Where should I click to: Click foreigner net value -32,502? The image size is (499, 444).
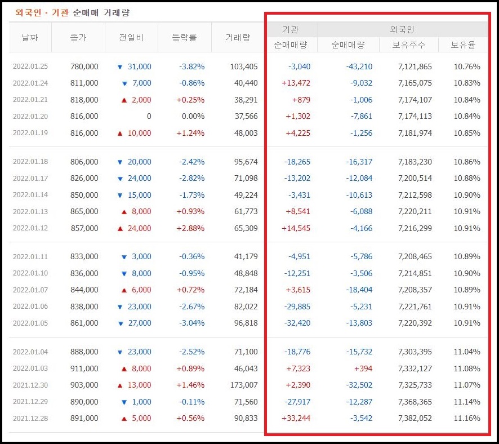(x=359, y=385)
